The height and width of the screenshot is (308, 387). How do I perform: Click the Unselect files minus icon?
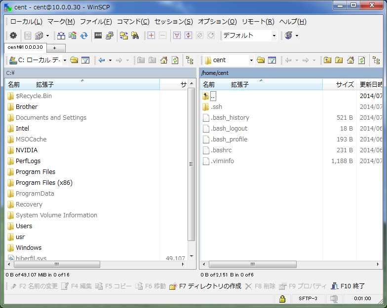[163, 35]
